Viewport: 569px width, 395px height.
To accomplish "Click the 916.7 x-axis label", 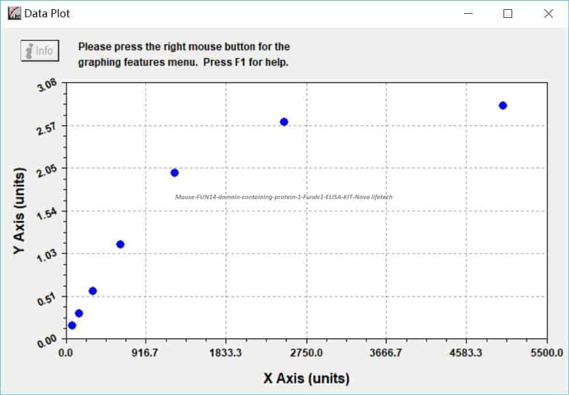I will tap(145, 353).
